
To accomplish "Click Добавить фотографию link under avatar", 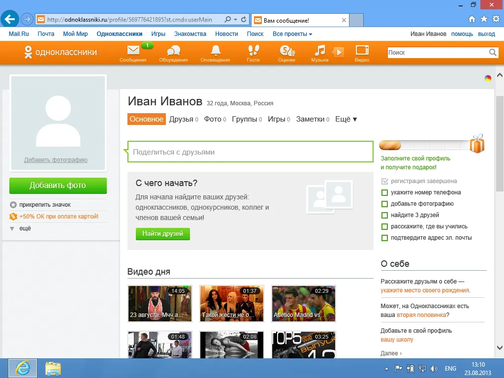I will (x=56, y=160).
